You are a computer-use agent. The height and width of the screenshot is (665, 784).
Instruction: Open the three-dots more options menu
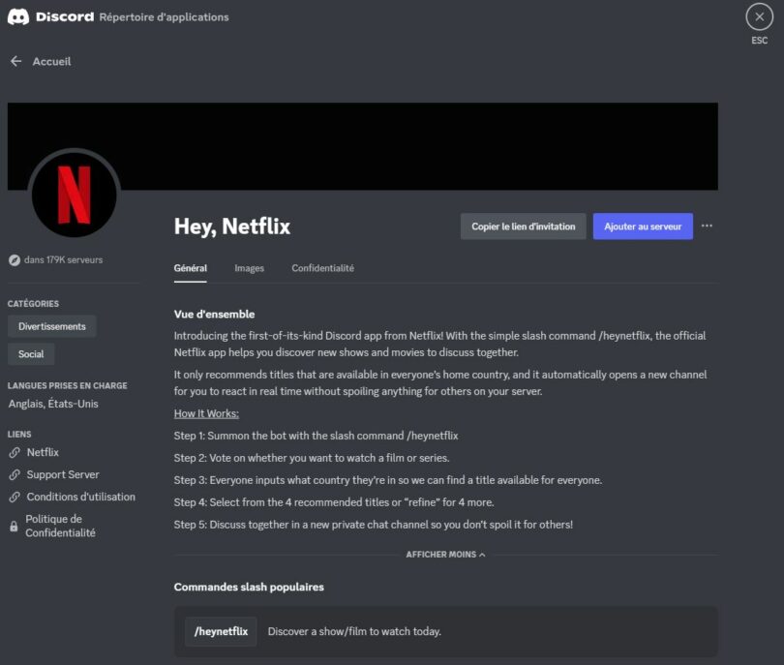click(707, 226)
